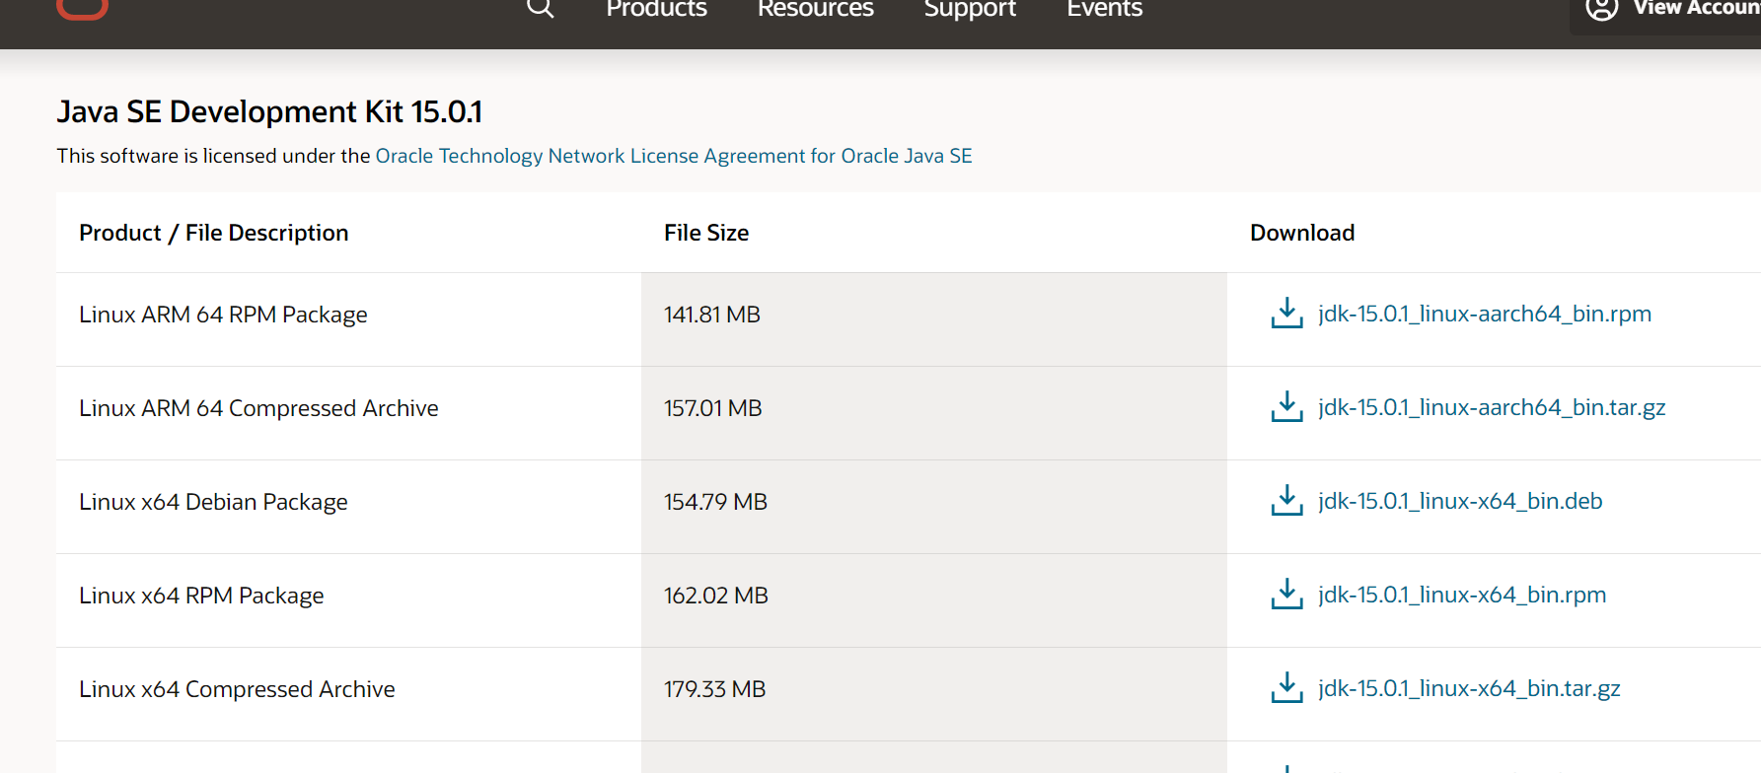Click the File Size column header
This screenshot has height=773, width=1761.
(x=706, y=233)
